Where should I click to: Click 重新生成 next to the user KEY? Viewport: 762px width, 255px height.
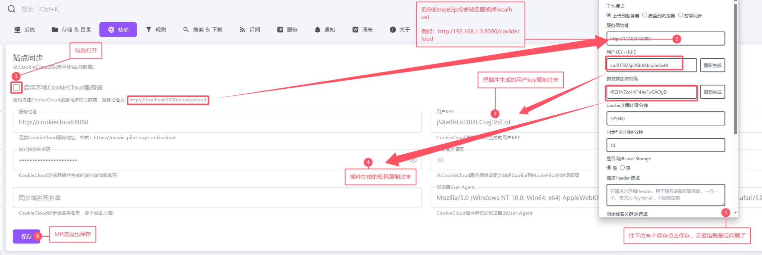[712, 65]
